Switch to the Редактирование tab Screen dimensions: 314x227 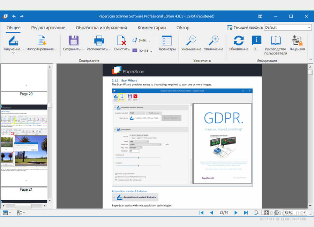48,28
